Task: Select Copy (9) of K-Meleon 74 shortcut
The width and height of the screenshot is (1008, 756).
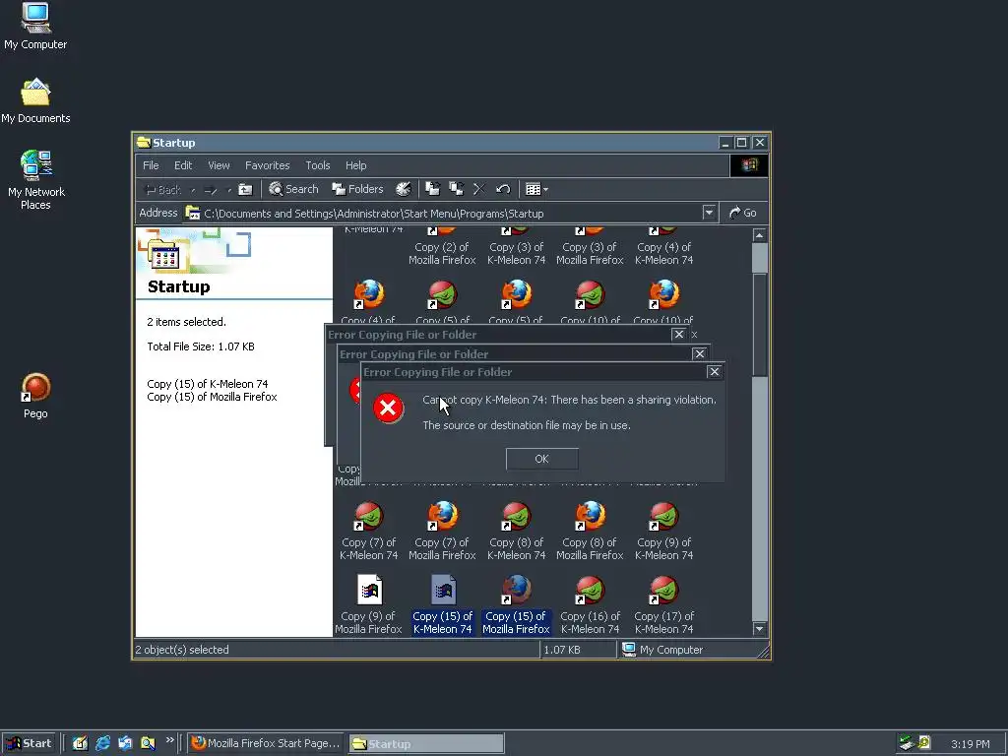Action: point(664,532)
